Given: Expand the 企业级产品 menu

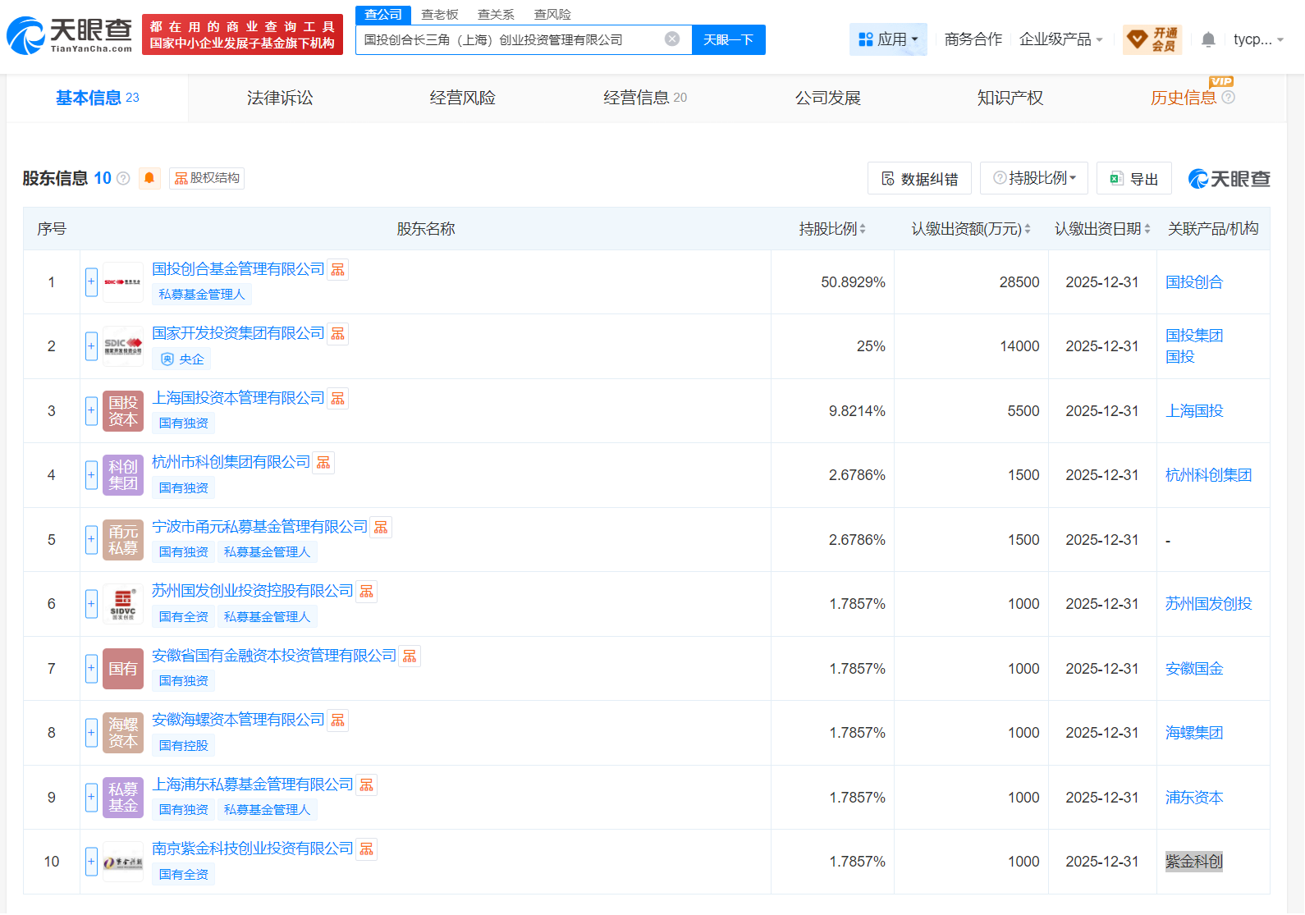Looking at the screenshot, I should [x=1060, y=39].
